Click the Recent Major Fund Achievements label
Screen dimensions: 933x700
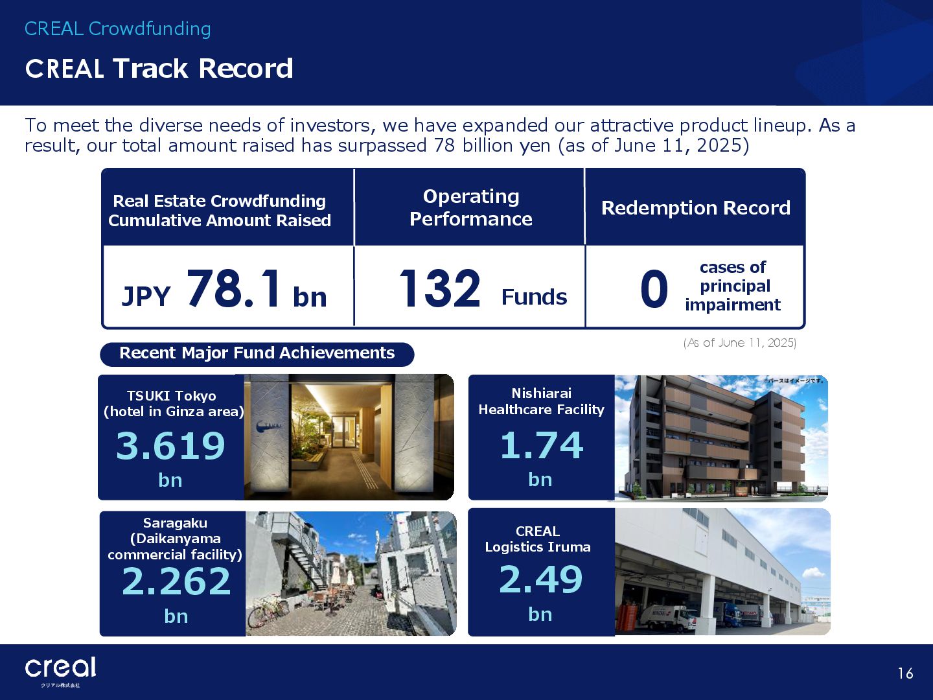point(257,353)
